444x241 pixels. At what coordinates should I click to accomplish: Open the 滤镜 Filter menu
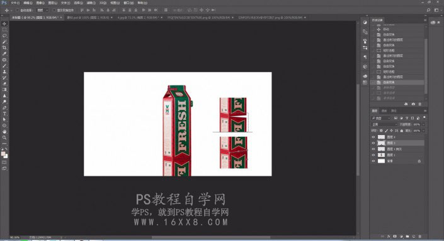[x=91, y=3]
